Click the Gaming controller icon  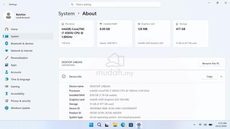click(x=6, y=86)
